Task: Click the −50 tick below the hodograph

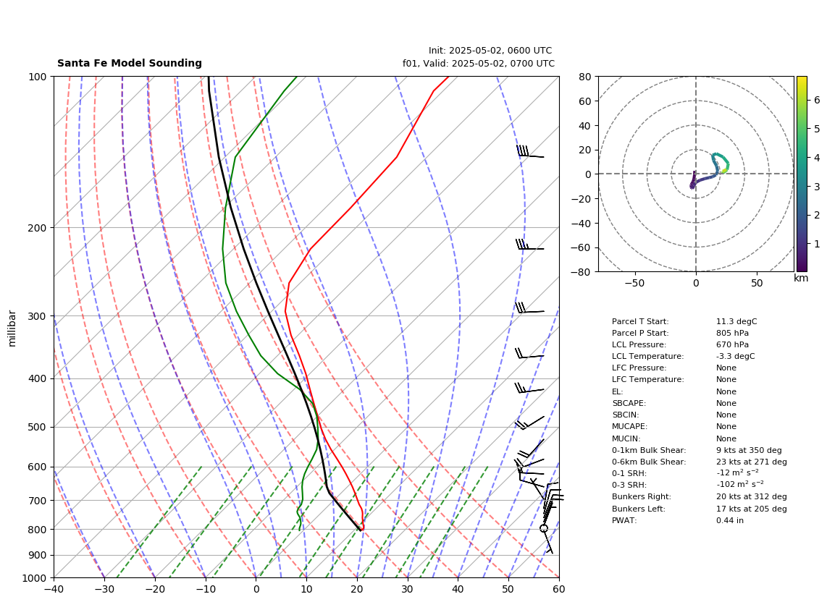Action: tap(634, 283)
